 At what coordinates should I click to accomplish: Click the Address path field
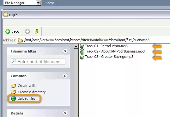point(93,40)
